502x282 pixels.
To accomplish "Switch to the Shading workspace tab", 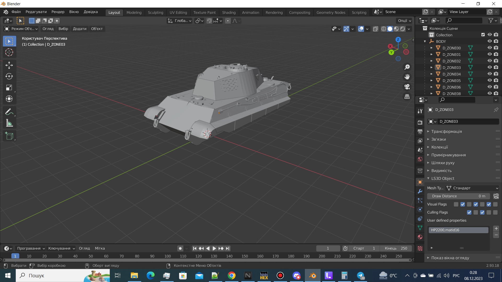I will point(229,12).
